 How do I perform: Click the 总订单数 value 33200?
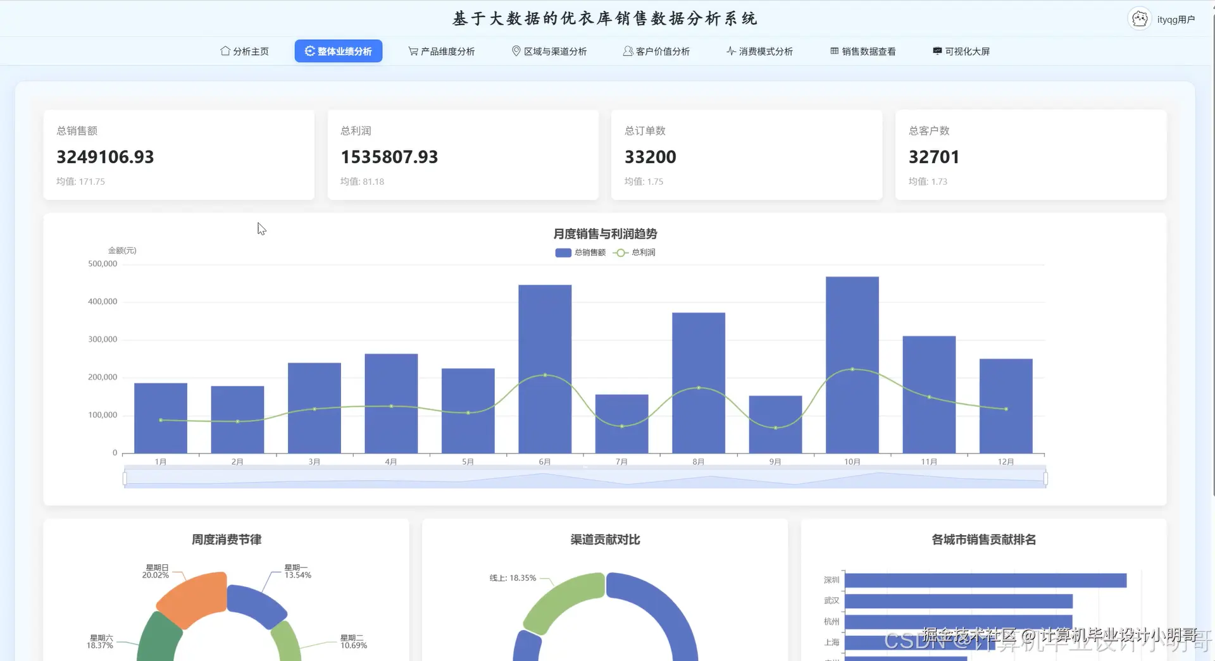pos(651,157)
